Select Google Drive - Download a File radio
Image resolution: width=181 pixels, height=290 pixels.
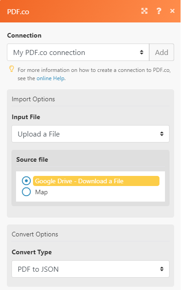click(26, 181)
